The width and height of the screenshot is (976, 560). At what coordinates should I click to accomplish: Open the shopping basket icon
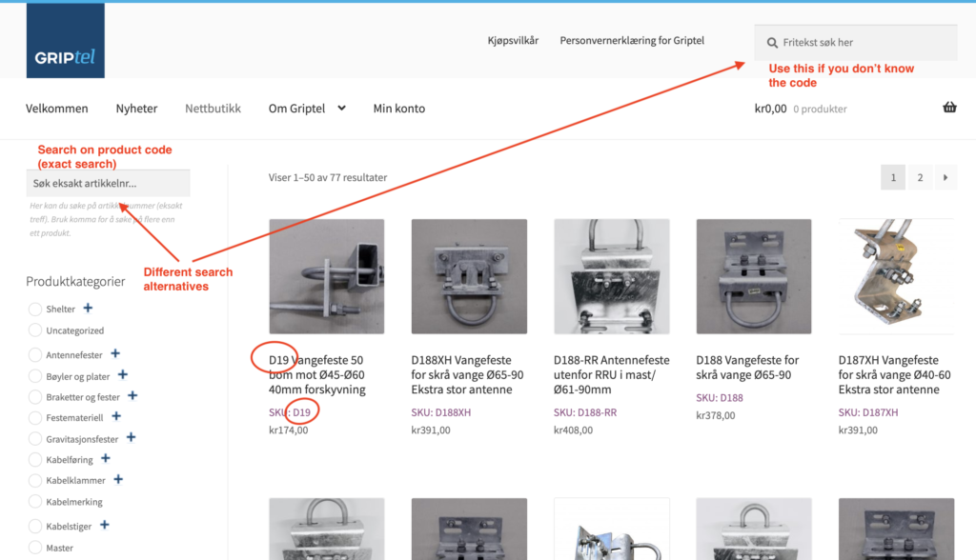click(x=949, y=107)
